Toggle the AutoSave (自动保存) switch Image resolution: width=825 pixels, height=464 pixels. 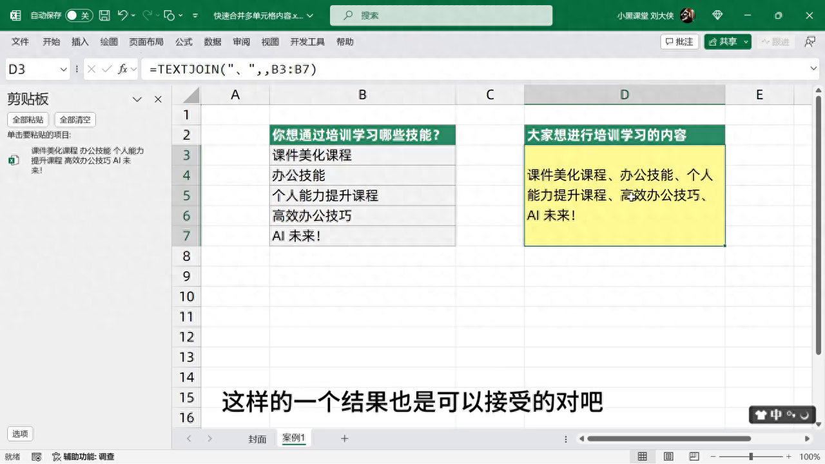pyautogui.click(x=79, y=15)
